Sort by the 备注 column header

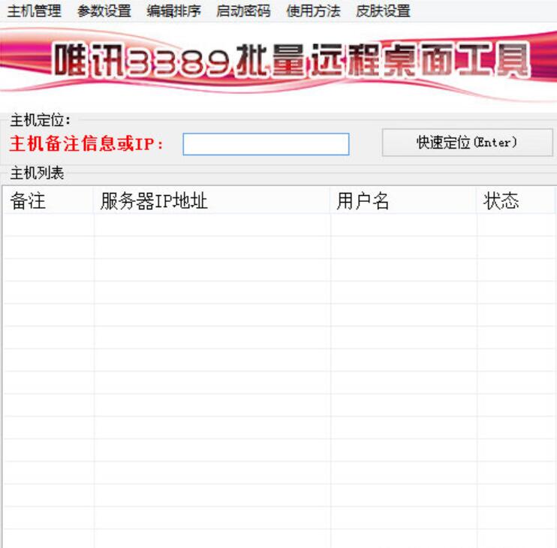click(x=48, y=200)
